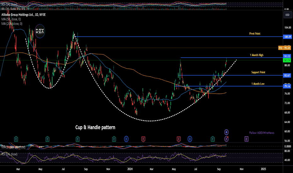293x173 pixels.
Task: Click the dividend D marker near June 2024
Action: (x=190, y=139)
